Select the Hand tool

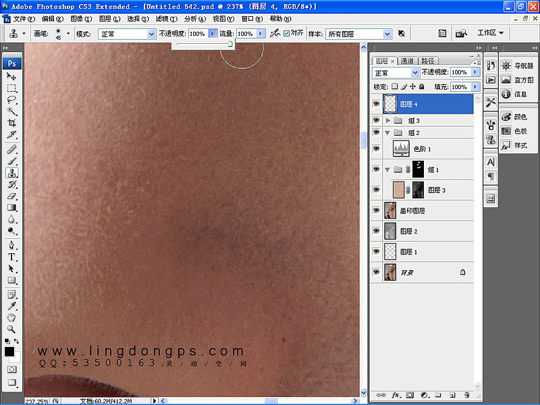11,317
